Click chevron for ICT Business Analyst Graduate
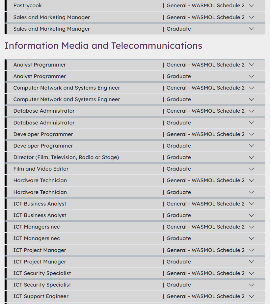This screenshot has width=270, height=304. click(x=252, y=215)
